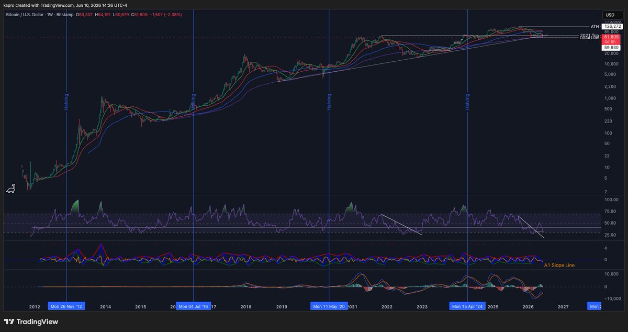Viewport: 628px width, 332px height.
Task: Click the 100.00 level on the RSI scale
Action: tap(612, 200)
